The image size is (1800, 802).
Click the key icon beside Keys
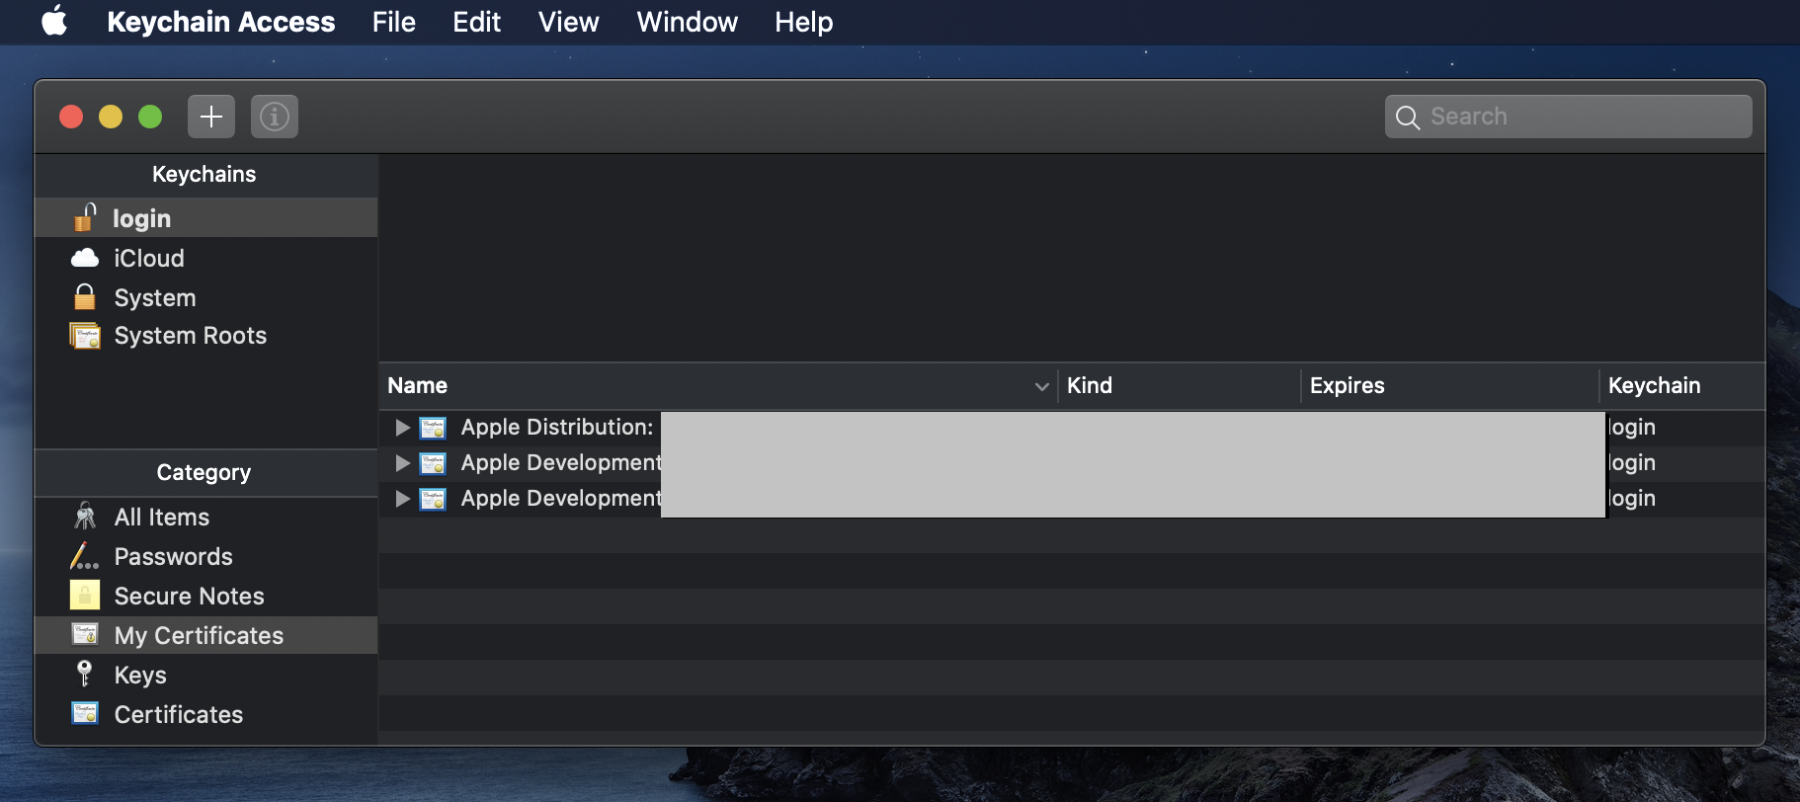(x=85, y=674)
